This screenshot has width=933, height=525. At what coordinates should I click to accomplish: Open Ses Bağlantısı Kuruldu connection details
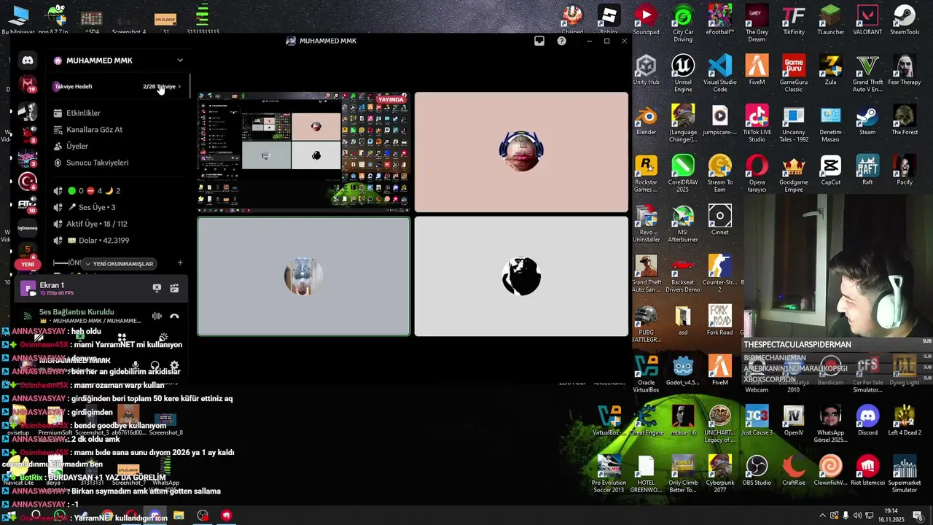click(77, 312)
